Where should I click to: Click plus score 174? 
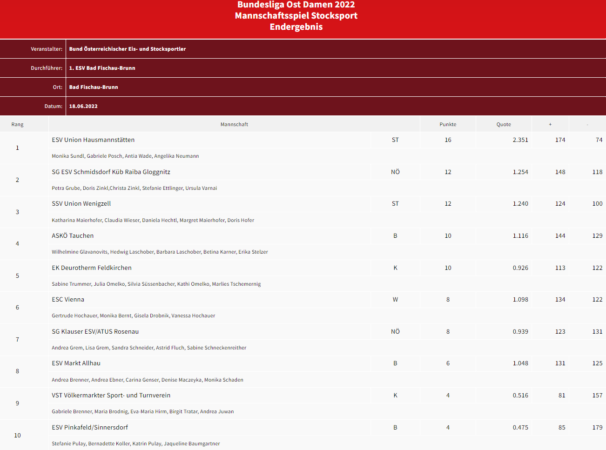[560, 140]
